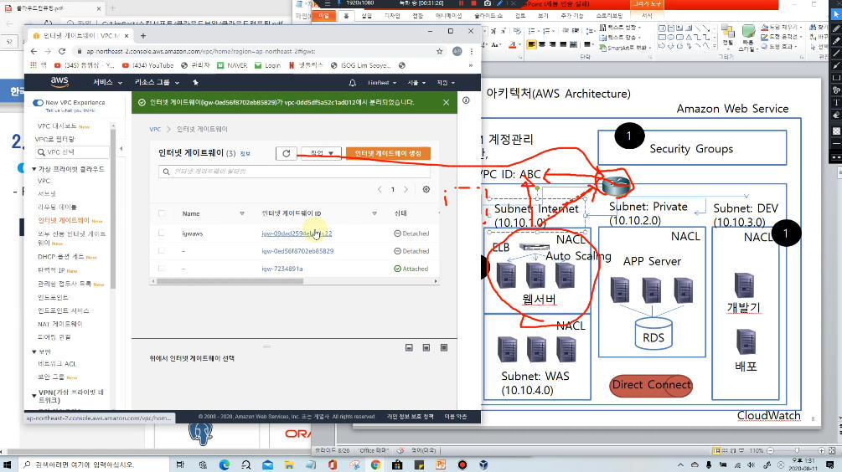Open the Chrome profile avatar

(x=457, y=52)
